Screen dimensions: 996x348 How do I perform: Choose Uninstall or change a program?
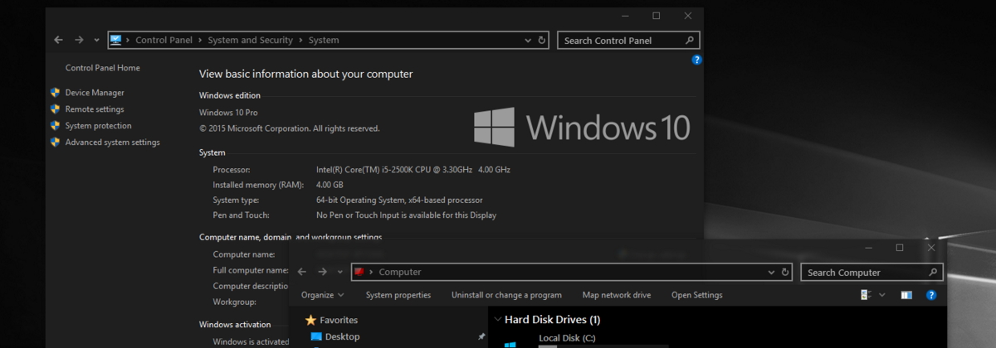(x=506, y=295)
